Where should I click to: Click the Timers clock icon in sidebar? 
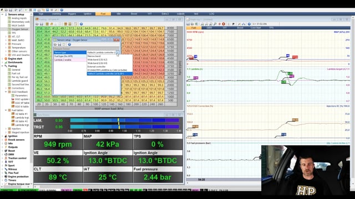tap(6, 180)
